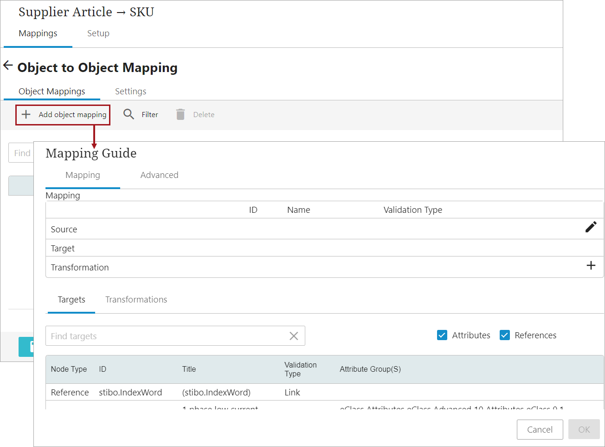The width and height of the screenshot is (605, 447).
Task: Click the plus icon in Transformation row
Action: (x=591, y=265)
